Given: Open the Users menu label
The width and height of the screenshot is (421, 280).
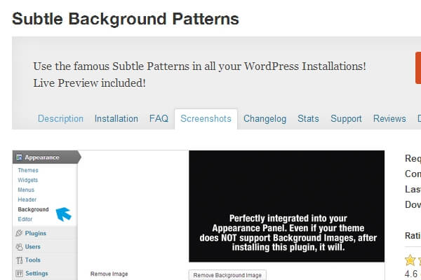Looking at the screenshot, I should pos(32,246).
